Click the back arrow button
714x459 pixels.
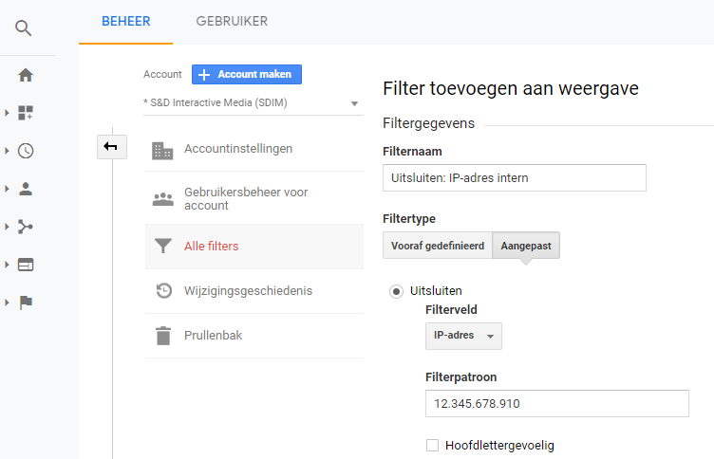click(112, 146)
